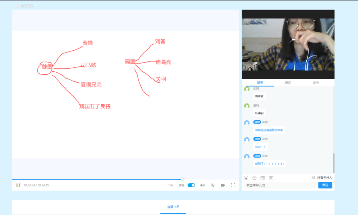
Task: Click the note icon next to the calendar
Action: [271, 178]
